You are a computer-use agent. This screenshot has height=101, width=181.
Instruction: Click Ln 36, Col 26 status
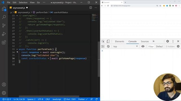19,99
